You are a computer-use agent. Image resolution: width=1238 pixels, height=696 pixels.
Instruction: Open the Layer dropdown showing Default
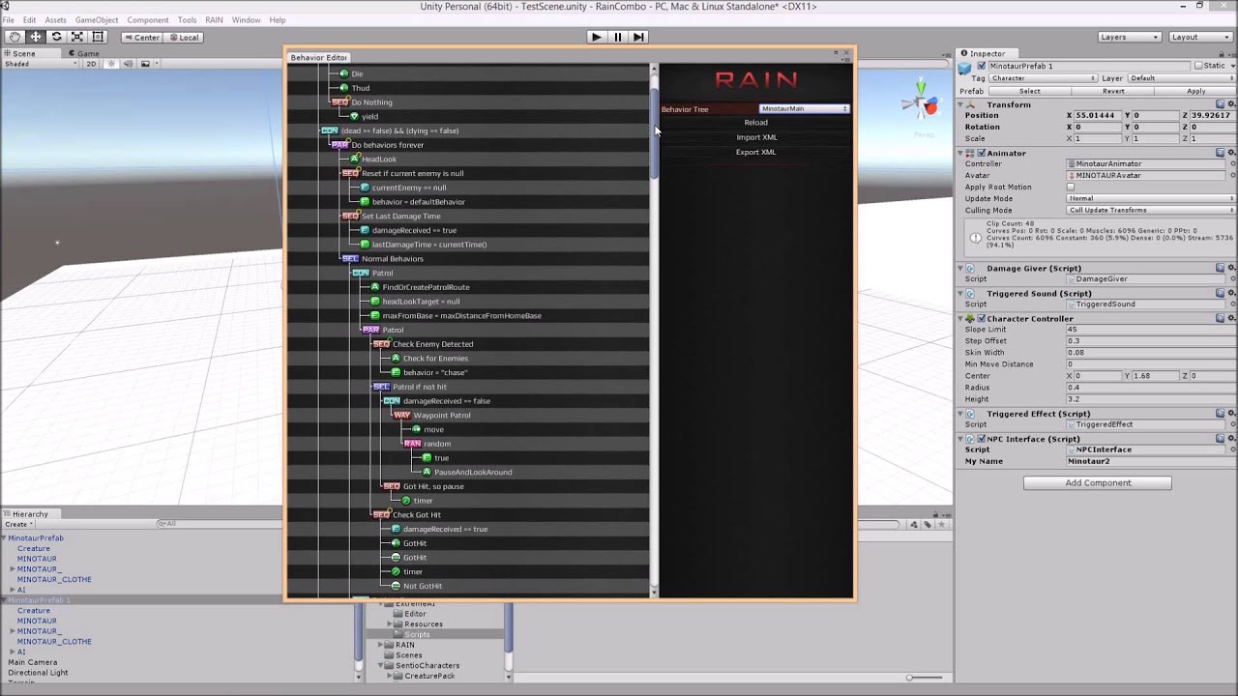(x=1181, y=77)
